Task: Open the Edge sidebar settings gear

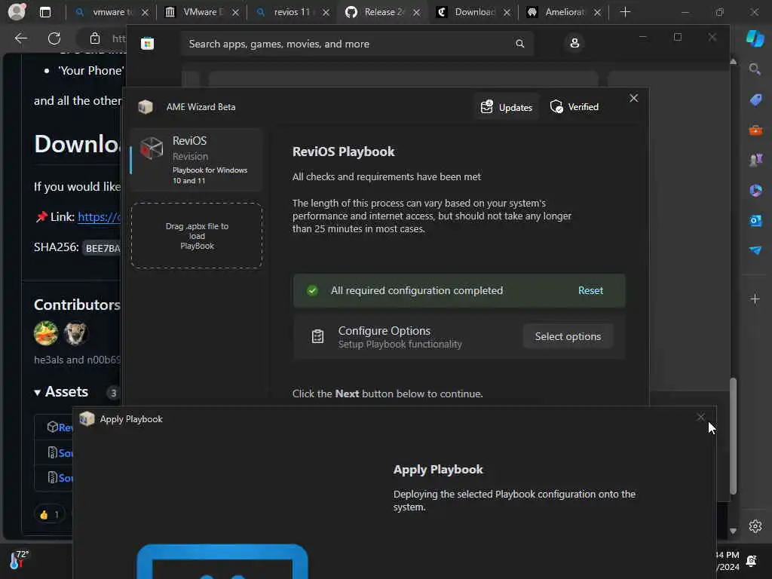Action: (x=755, y=526)
